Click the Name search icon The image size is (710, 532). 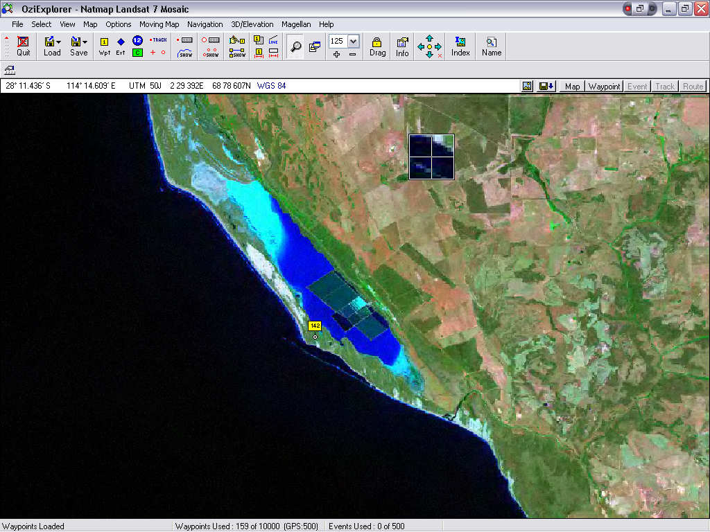pyautogui.click(x=491, y=46)
